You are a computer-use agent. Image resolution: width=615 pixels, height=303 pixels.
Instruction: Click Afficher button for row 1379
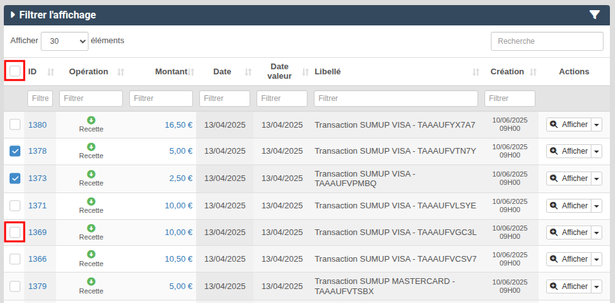(x=569, y=286)
